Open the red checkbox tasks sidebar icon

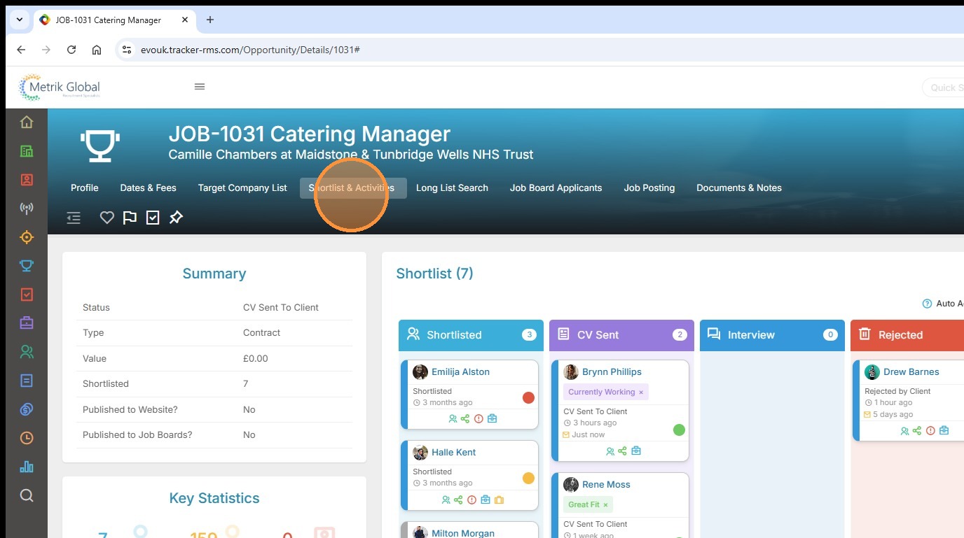[27, 295]
